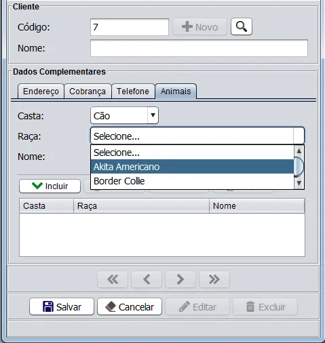Click the Novo plus button

(199, 27)
